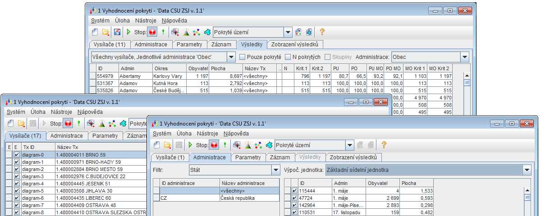Click the green exclamation icon in the top window toolbar

point(163,32)
